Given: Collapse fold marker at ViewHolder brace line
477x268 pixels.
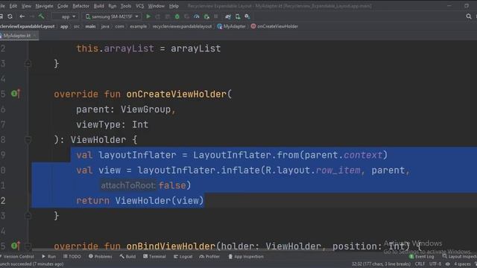Looking at the screenshot, I should tap(28, 140).
